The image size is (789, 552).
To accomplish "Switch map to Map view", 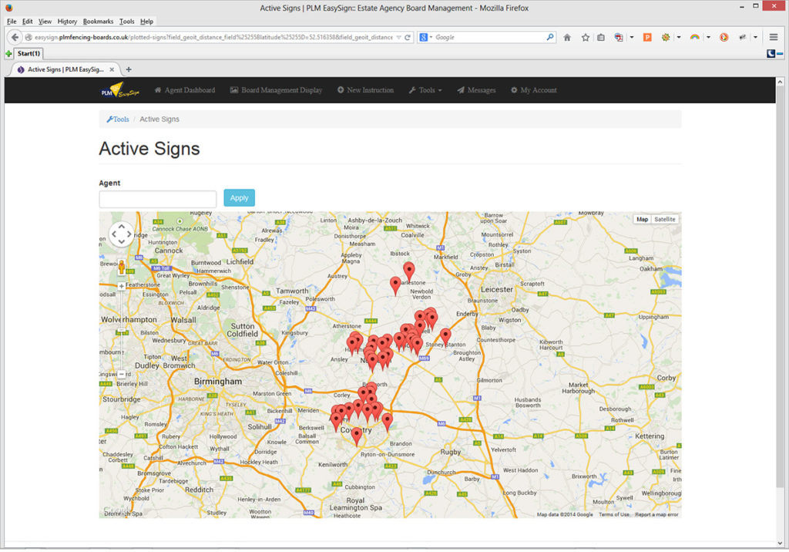I will (642, 220).
